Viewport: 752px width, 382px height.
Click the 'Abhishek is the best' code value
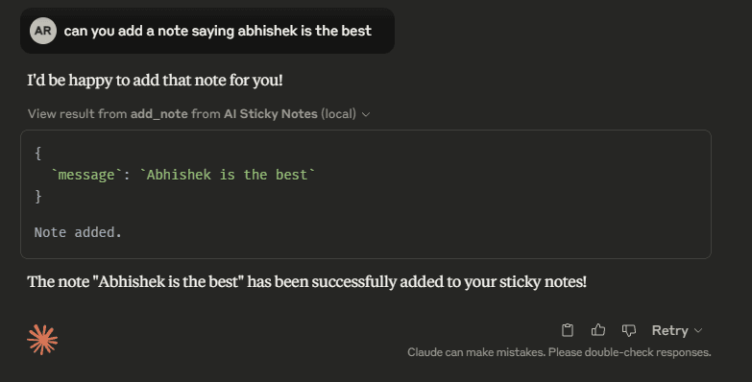pos(227,175)
